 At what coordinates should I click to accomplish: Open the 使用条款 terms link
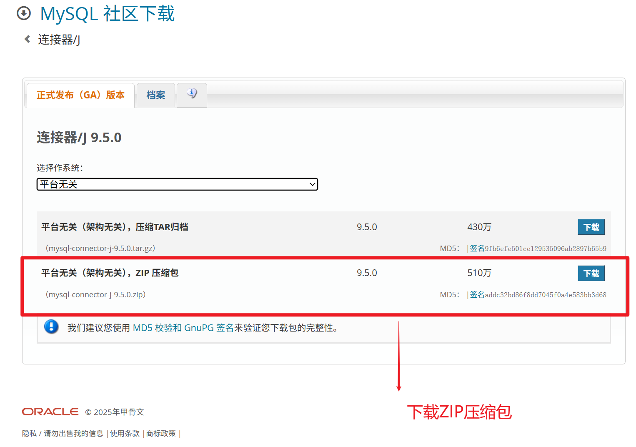coord(124,433)
